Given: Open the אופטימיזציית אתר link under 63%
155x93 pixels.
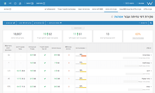Looking at the screenshot, I should 138,38.
